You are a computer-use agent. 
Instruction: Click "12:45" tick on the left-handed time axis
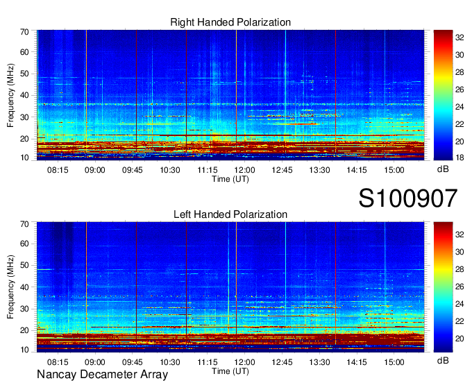click(282, 362)
